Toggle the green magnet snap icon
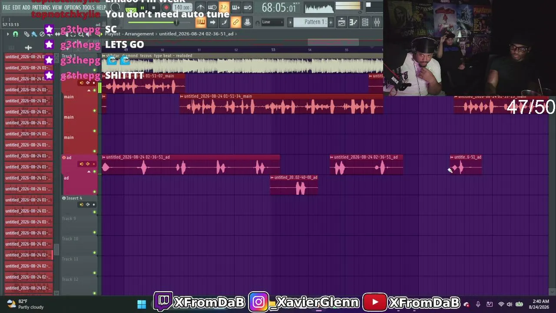 [x=16, y=34]
